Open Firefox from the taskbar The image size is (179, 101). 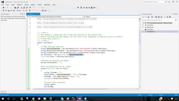click(51, 98)
